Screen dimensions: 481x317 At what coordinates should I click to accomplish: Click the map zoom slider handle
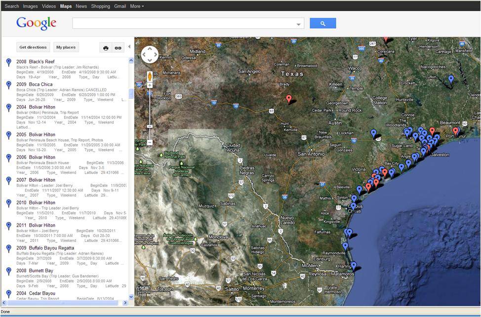(150, 126)
